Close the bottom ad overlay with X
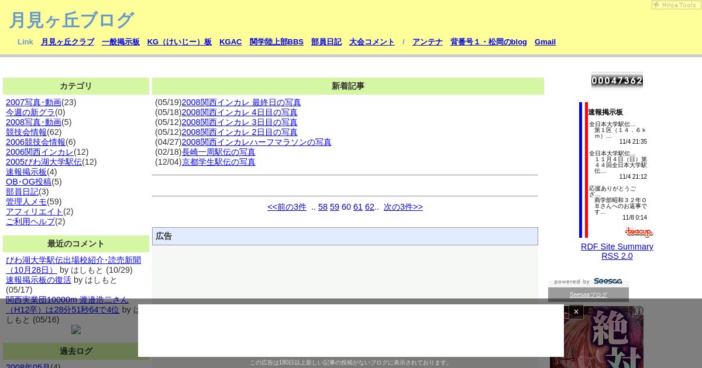 tap(576, 312)
